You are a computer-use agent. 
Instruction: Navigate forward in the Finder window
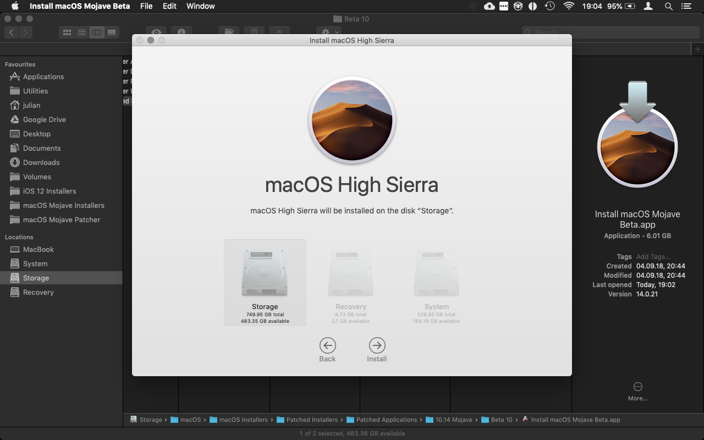[26, 32]
